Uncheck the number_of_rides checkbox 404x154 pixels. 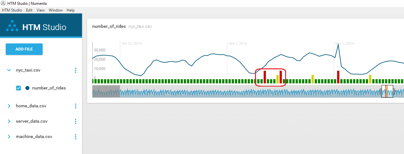19,88
